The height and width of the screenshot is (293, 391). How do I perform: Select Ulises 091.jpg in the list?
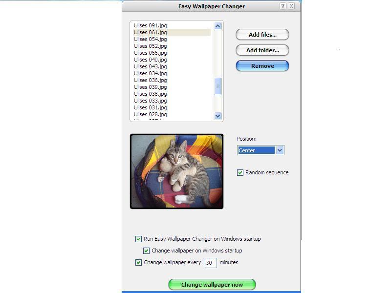coord(151,25)
